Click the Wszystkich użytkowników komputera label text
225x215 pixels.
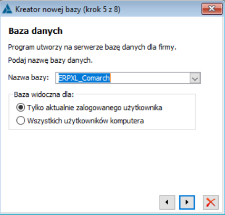[x=85, y=121]
